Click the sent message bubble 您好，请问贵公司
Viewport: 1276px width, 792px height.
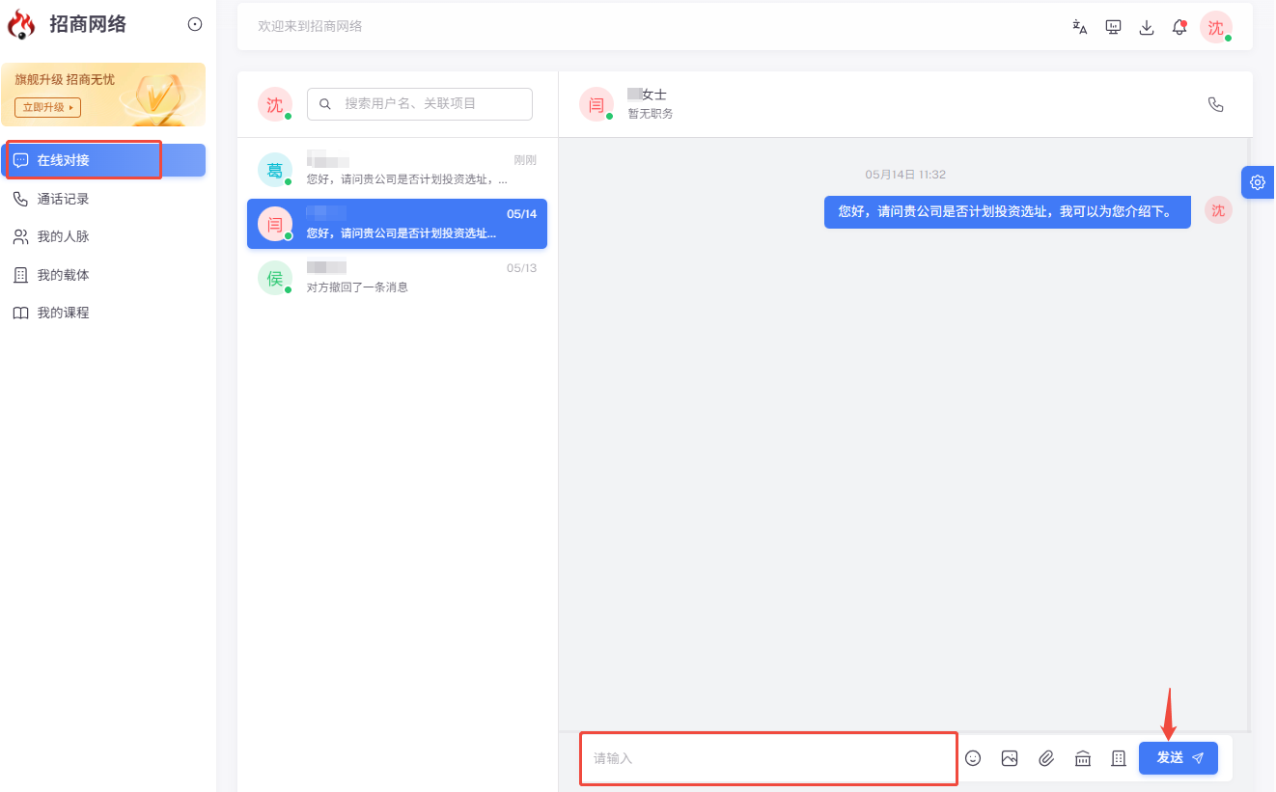(x=1008, y=211)
